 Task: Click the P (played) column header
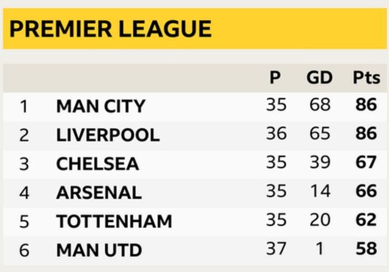[x=276, y=78]
